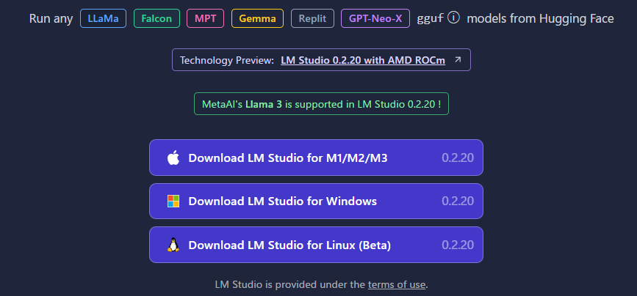Image resolution: width=637 pixels, height=296 pixels.
Task: Click the external link arrow icon
Action: 458,60
